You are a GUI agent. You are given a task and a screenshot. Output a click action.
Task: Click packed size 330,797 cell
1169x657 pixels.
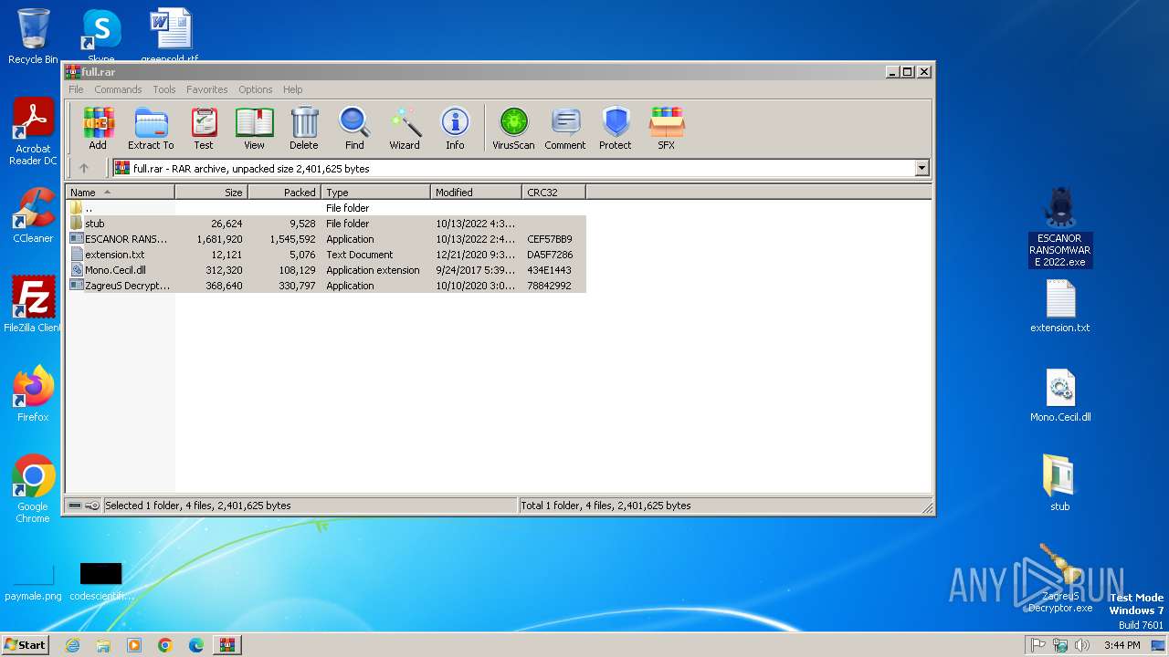[x=297, y=286]
